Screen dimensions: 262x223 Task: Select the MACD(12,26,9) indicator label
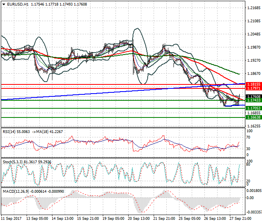coord(16,192)
